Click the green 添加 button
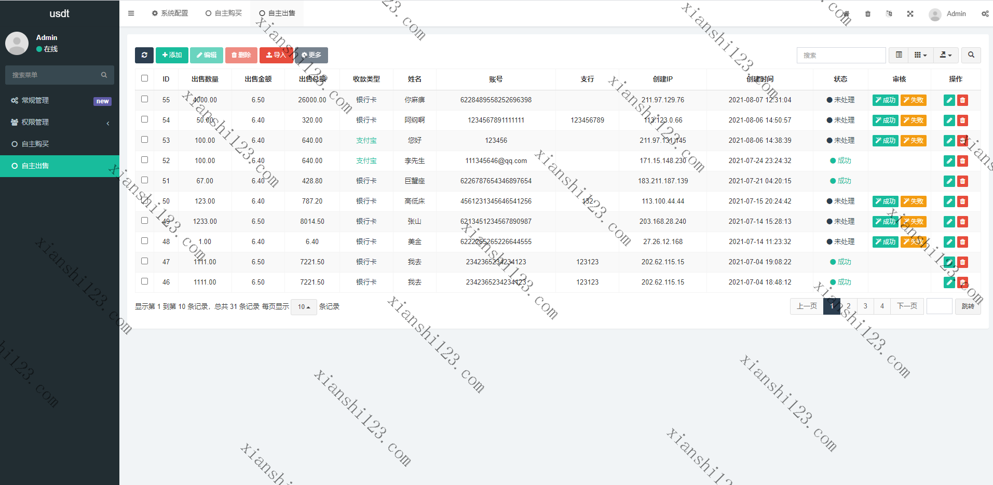Image resolution: width=993 pixels, height=485 pixels. (172, 55)
